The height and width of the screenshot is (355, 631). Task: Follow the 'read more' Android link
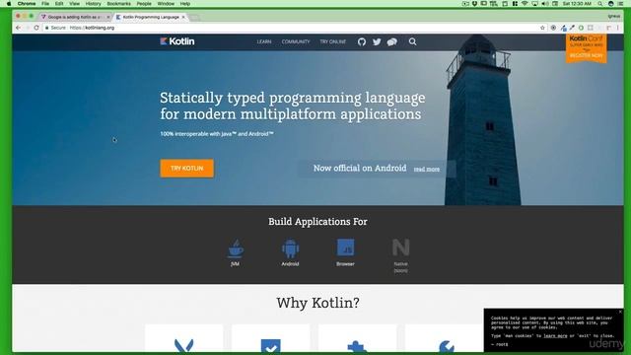[427, 169]
